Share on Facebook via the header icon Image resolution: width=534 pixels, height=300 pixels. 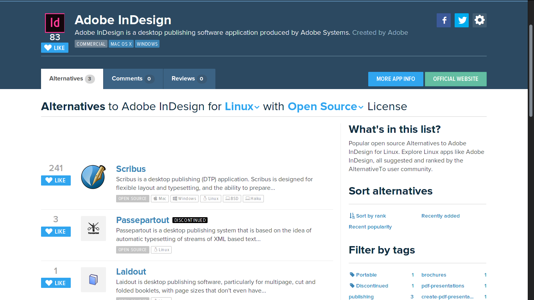tap(444, 20)
